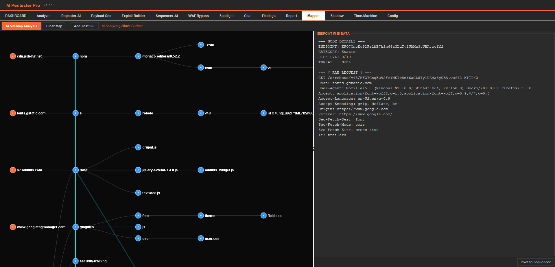Click the Sec-Fetch-Site: cross-site line
555x267 pixels.
[x=348, y=130]
